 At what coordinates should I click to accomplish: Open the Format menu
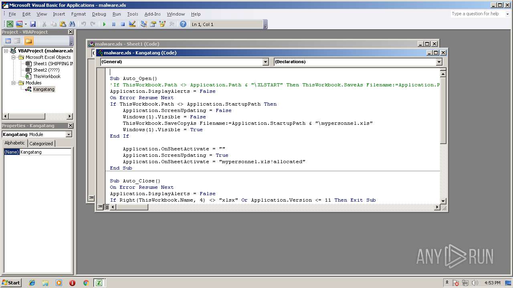(x=79, y=14)
